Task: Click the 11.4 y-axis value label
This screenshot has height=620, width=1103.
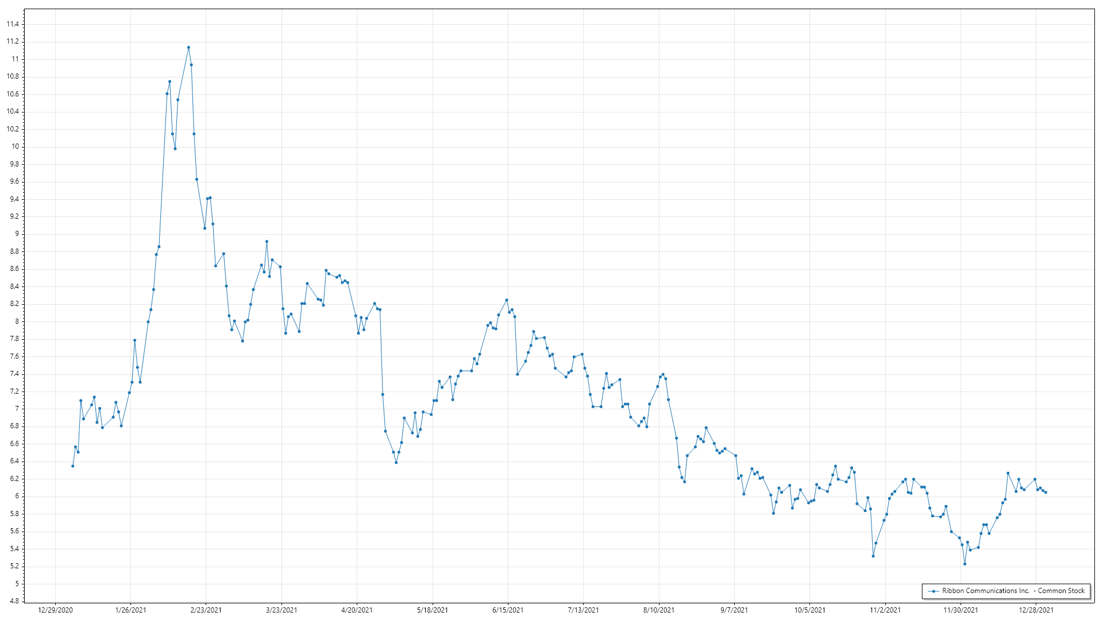Action: coord(13,24)
